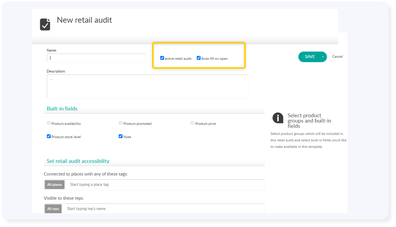Disable the Product stock level checkbox

point(49,136)
